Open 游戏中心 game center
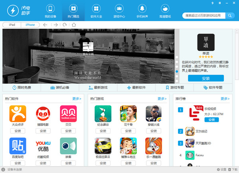The width and height of the screenshot is (239, 173). [x=119, y=11]
